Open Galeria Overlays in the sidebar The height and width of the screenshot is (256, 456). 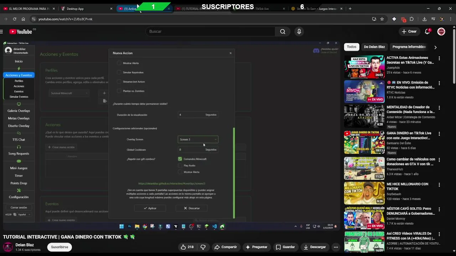pyautogui.click(x=19, y=111)
